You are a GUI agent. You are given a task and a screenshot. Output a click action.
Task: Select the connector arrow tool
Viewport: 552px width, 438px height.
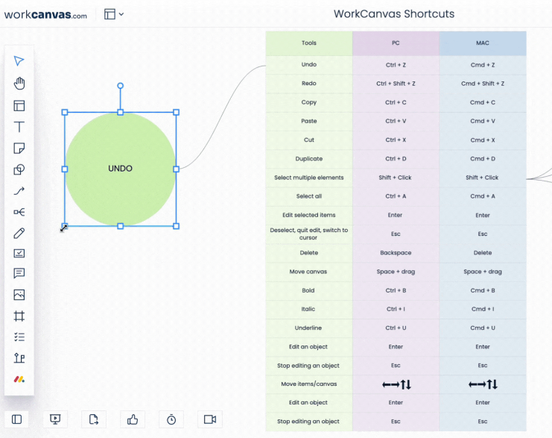pos(19,191)
